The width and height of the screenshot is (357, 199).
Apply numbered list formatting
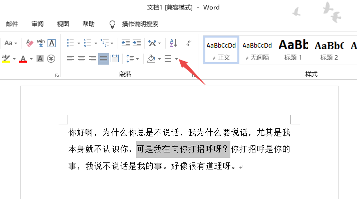click(x=88, y=43)
